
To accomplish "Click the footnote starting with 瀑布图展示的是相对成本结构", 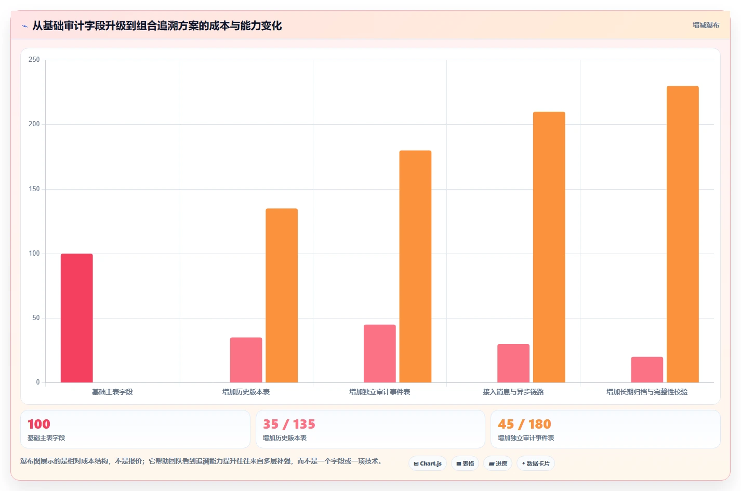I will pos(202,461).
